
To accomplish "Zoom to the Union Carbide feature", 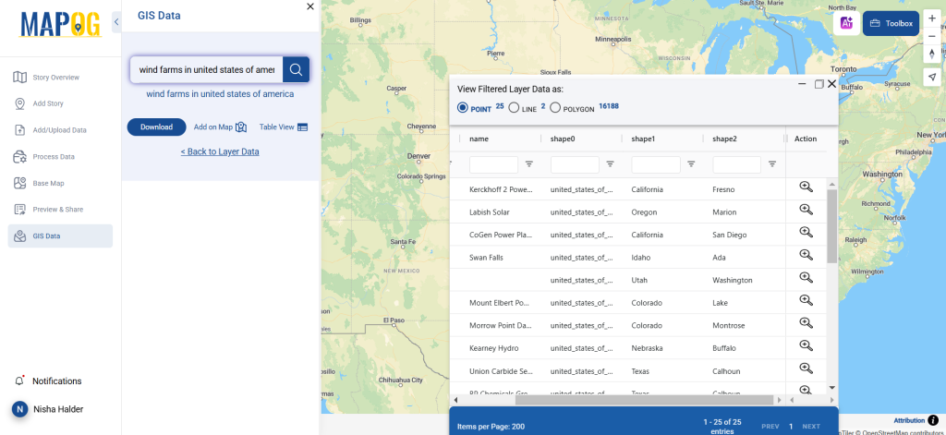I will (806, 368).
